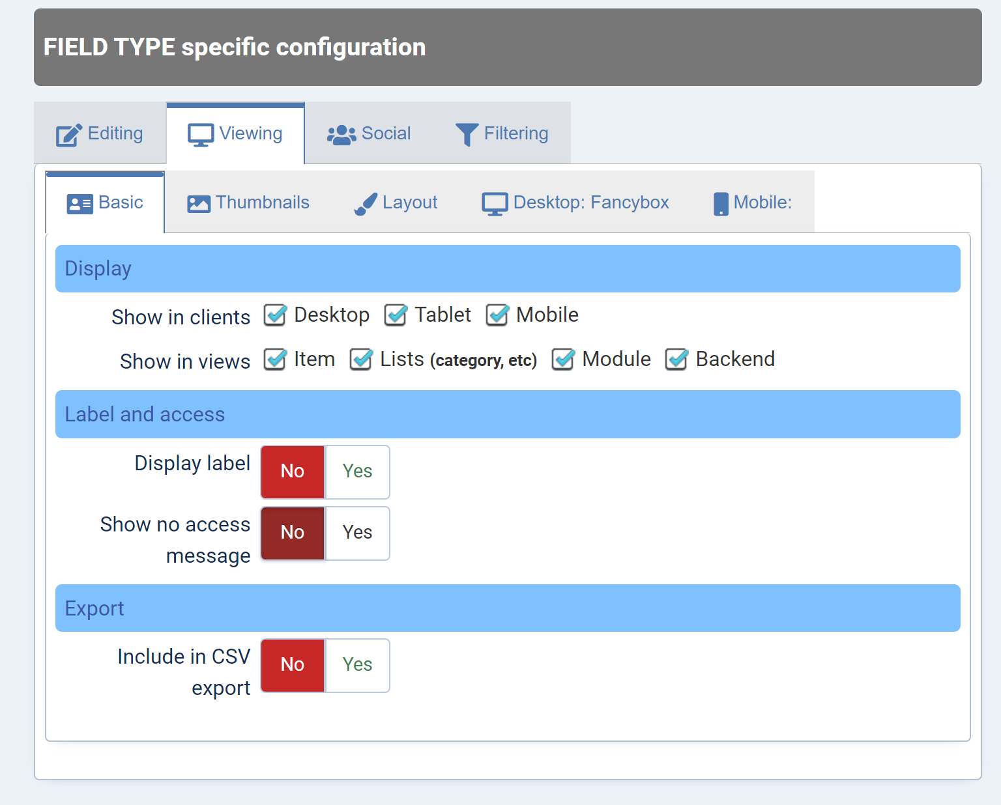
Task: Click the Display label field label
Action: pyautogui.click(x=192, y=463)
